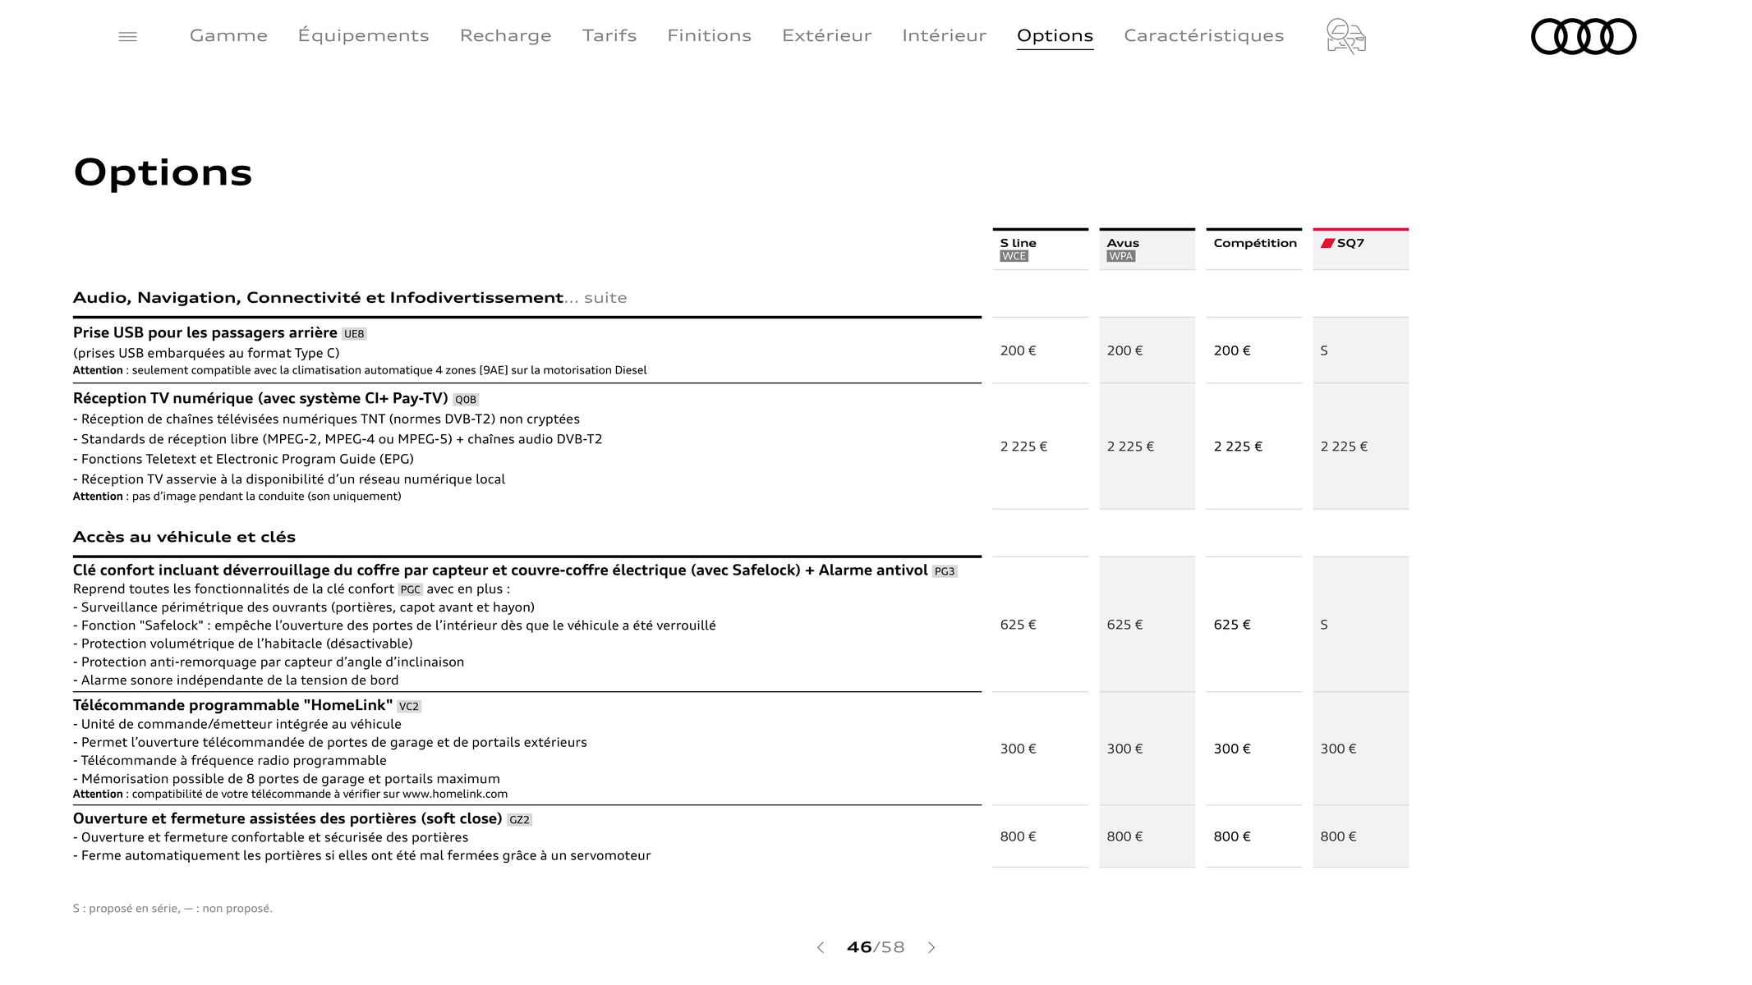
Task: Open the Intérieur tab
Action: (944, 35)
